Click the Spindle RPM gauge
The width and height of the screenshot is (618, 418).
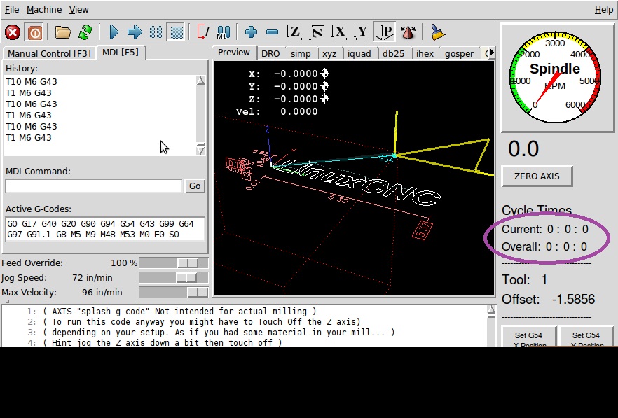pos(555,77)
